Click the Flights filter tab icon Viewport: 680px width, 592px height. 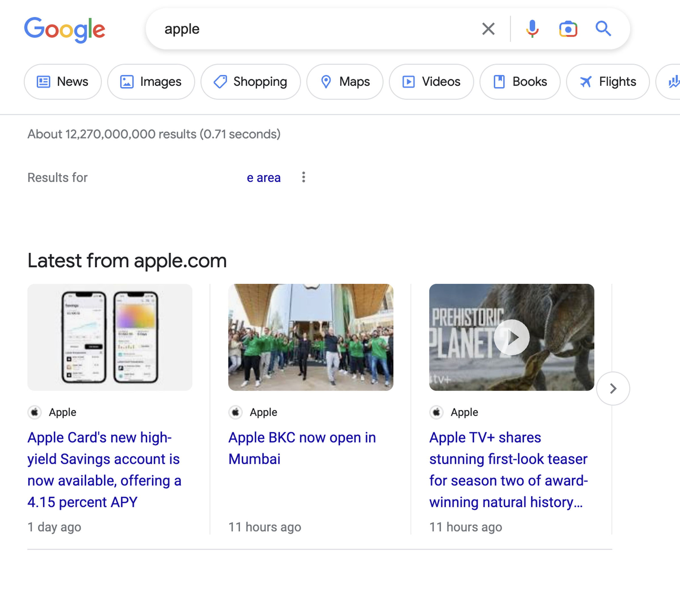(x=586, y=81)
